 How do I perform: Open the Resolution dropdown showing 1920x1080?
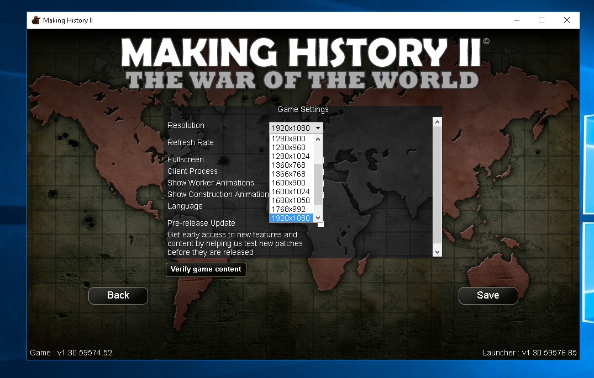[x=296, y=128]
